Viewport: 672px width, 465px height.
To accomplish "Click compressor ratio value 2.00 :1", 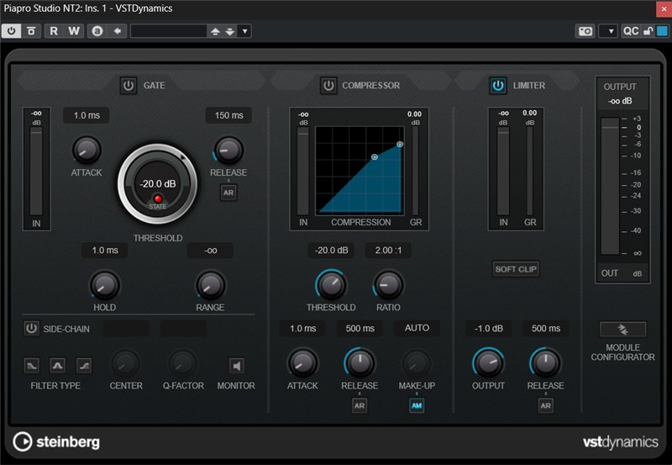I will (x=388, y=250).
